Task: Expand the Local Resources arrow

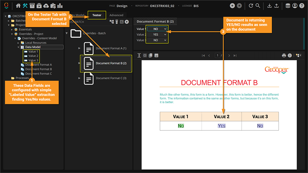Action: [x=18, y=43]
